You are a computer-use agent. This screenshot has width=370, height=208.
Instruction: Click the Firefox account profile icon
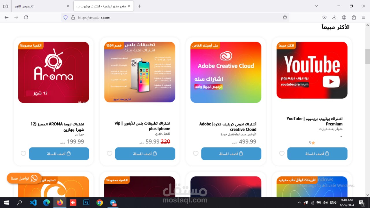[344, 17]
